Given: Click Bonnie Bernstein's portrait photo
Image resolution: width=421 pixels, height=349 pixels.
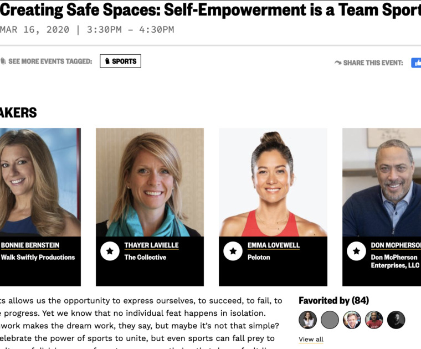Looking at the screenshot, I should pos(39,182).
